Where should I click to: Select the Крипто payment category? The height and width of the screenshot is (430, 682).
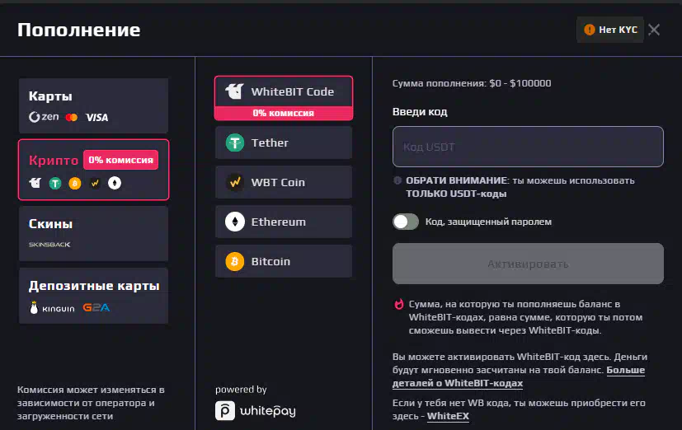[x=93, y=170]
